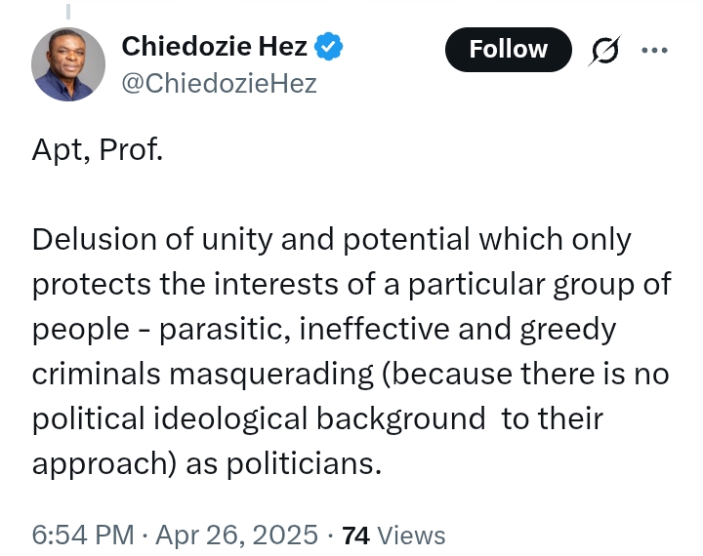Click the "Apt, Prof." opening line

tap(98, 149)
